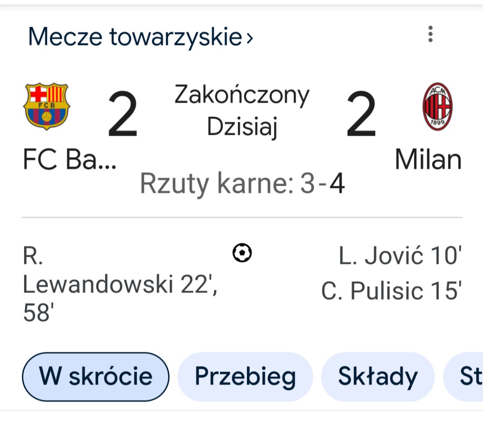Click the AC Milan club crest
The image size is (483, 440).
point(437,106)
